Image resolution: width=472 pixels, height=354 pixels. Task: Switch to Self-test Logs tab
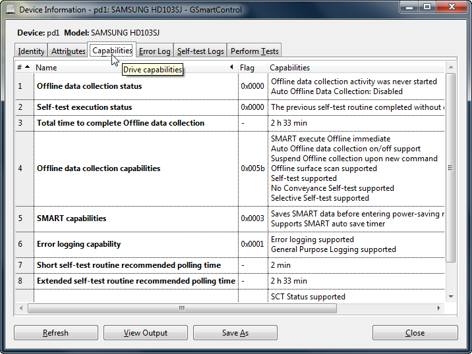point(200,51)
